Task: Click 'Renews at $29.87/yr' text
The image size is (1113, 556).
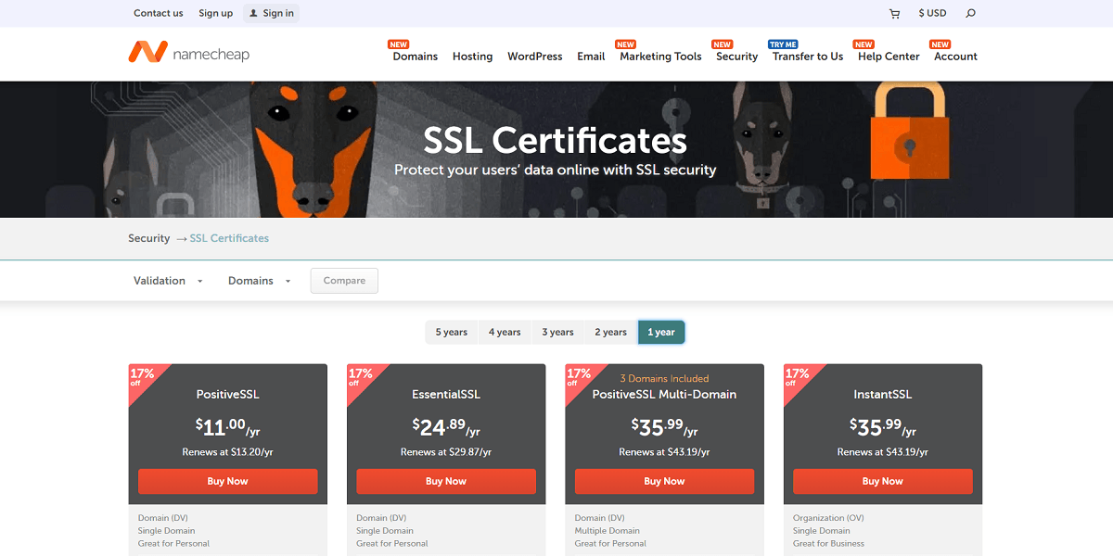Action: pyautogui.click(x=446, y=452)
